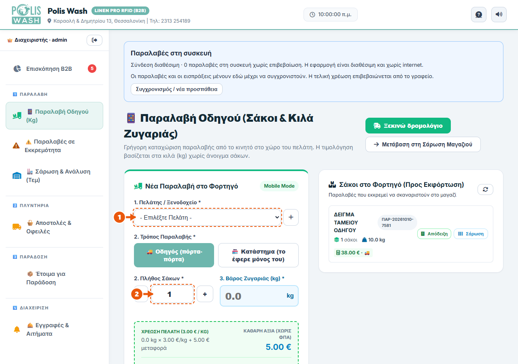Add new customer with plus button
Screen dimensions: 518x364
coord(291,217)
